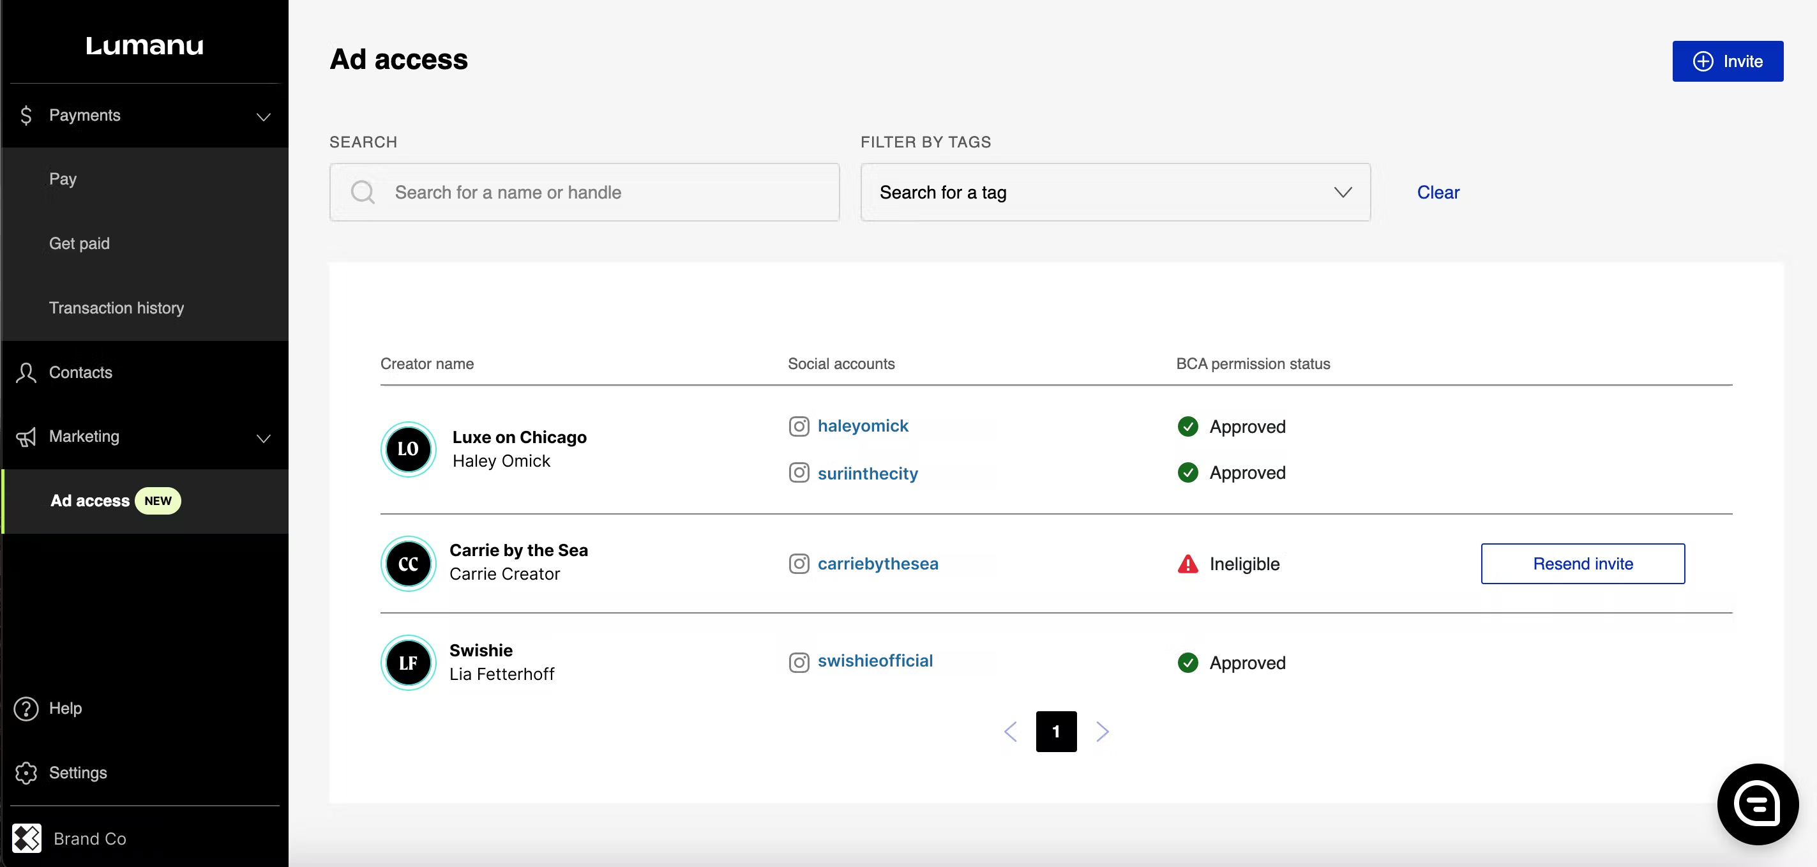Click the LO avatar for Luxe on Chicago
1817x867 pixels.
tap(408, 449)
